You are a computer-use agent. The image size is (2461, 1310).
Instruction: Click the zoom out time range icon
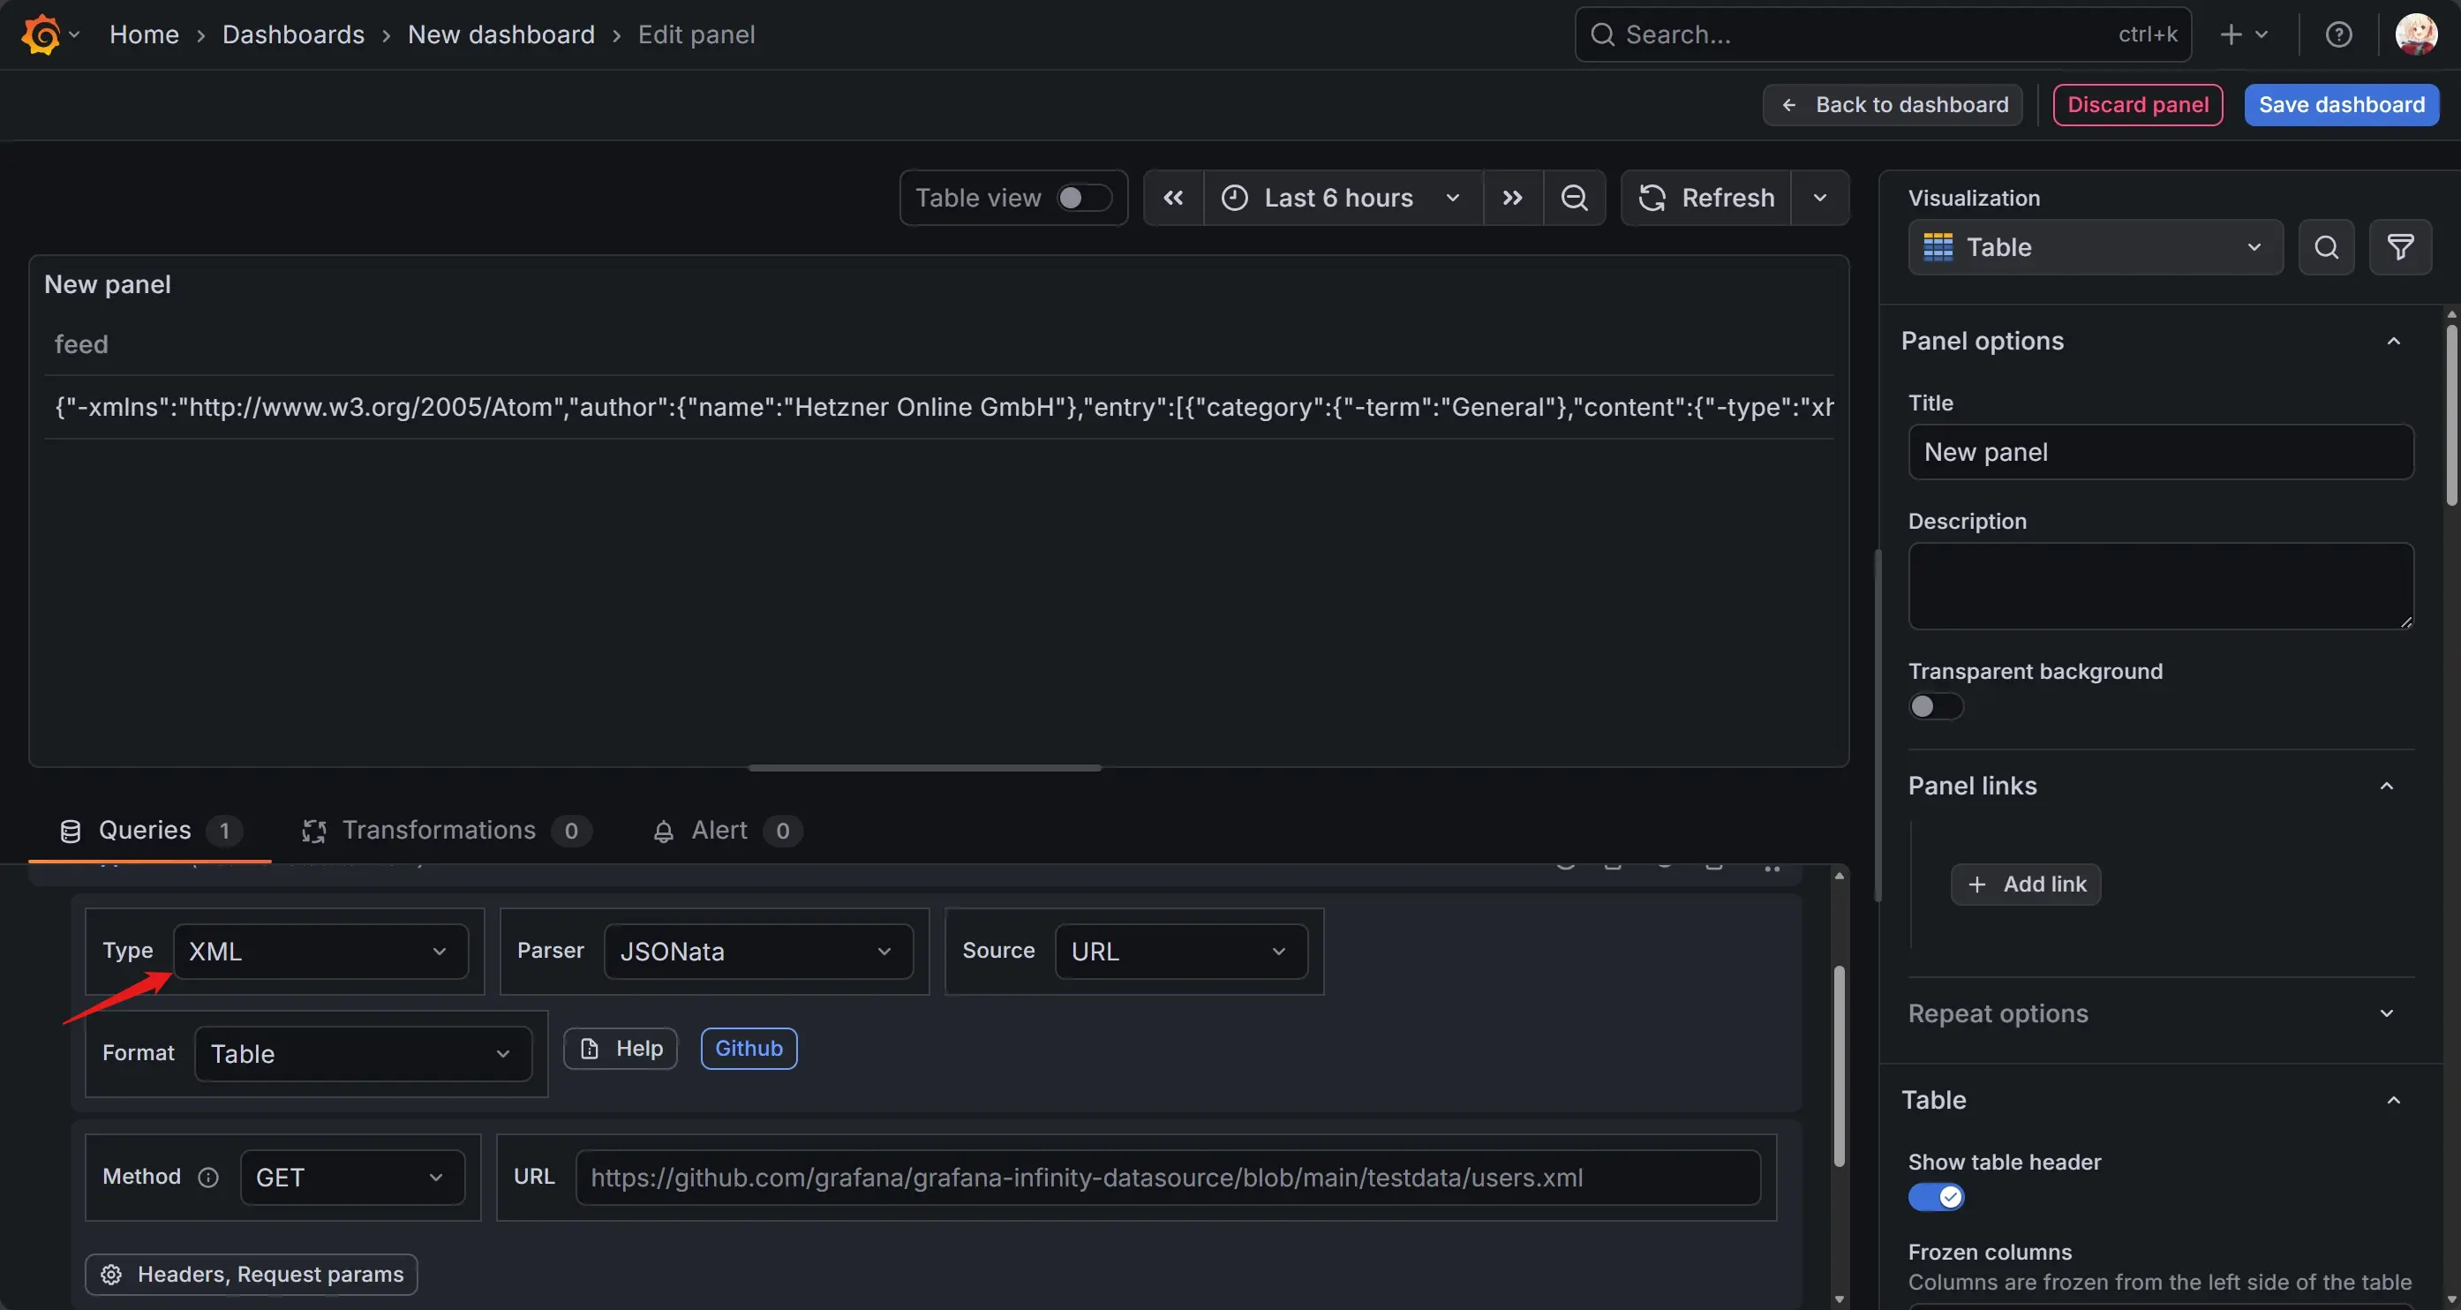click(1574, 198)
